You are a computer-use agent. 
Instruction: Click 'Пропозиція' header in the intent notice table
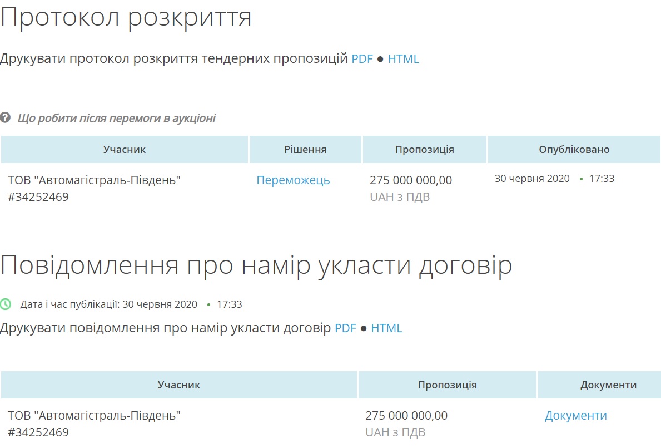point(447,385)
